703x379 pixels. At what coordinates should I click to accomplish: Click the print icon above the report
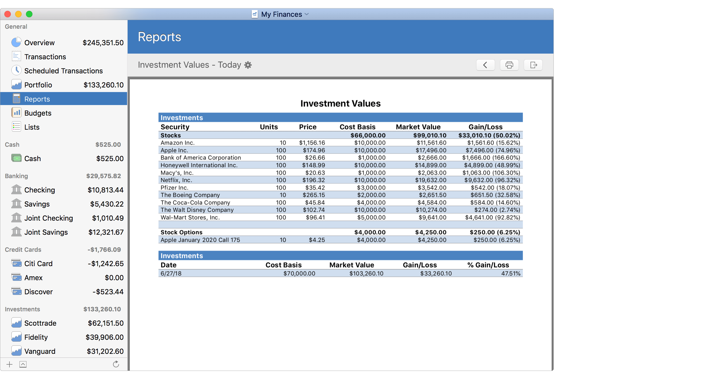(509, 65)
